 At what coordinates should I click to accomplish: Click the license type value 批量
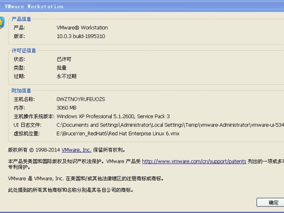click(x=61, y=68)
